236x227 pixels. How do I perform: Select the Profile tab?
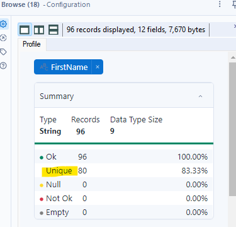click(31, 44)
